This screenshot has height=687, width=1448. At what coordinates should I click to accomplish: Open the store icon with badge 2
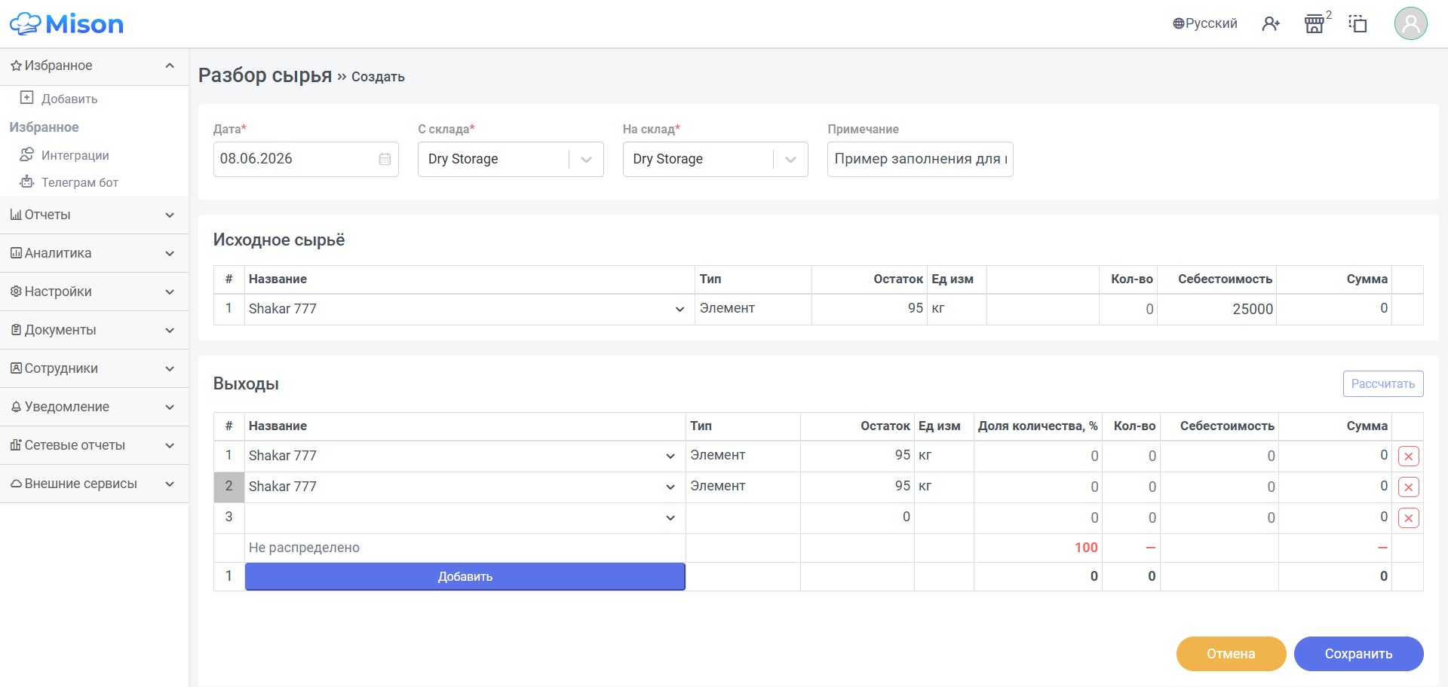click(1315, 23)
